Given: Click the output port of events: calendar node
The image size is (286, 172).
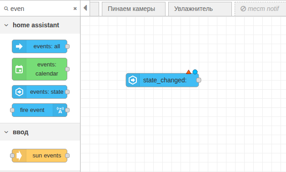Looking at the screenshot, I should 67,69.
